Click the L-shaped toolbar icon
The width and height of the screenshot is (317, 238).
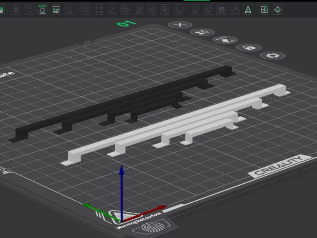click(x=179, y=10)
